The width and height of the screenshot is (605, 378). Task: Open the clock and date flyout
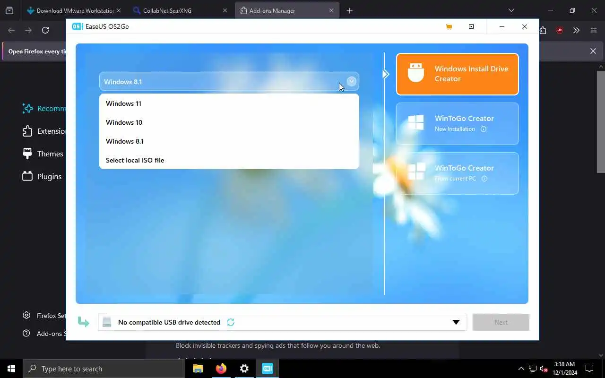point(564,369)
